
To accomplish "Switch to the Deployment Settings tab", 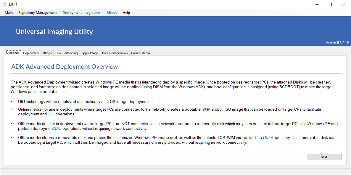I will 37,53.
